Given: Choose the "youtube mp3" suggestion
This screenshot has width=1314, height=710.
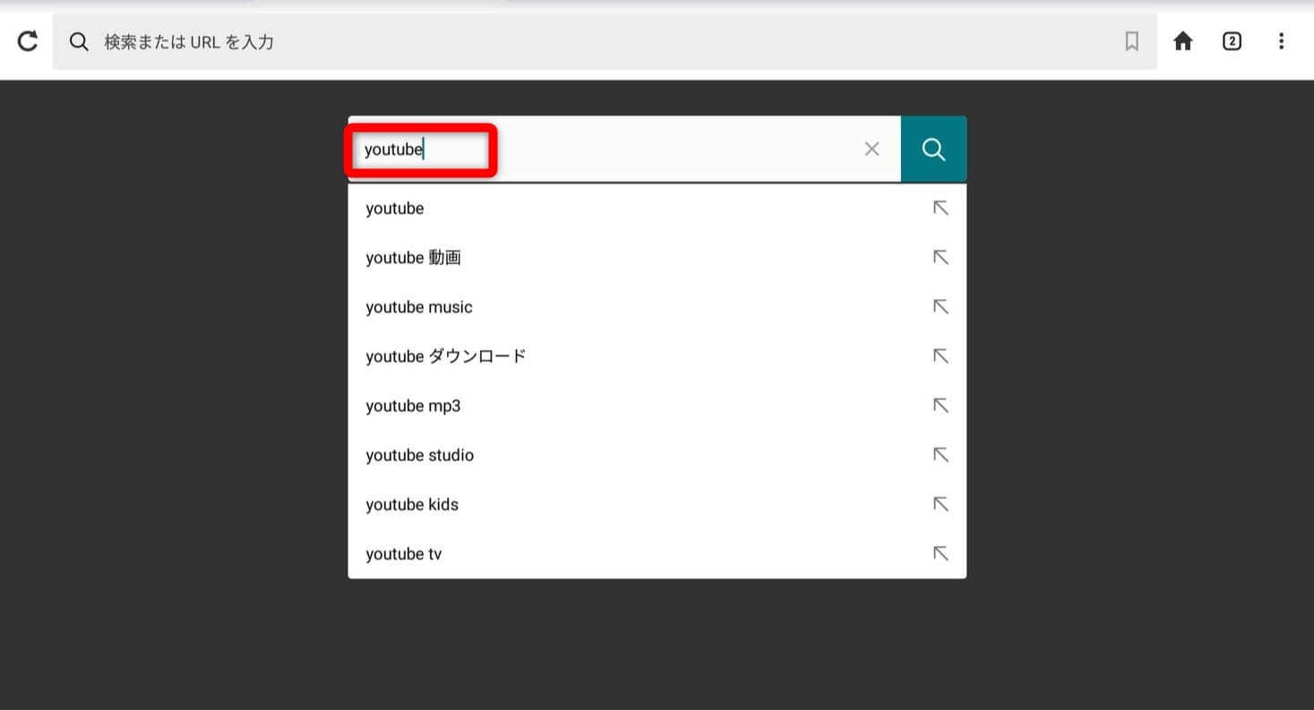Looking at the screenshot, I should pyautogui.click(x=413, y=406).
